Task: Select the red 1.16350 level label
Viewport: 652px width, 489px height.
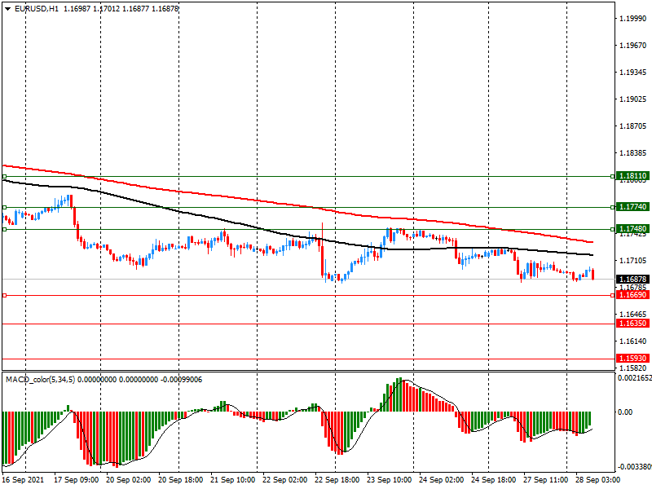Action: click(632, 324)
